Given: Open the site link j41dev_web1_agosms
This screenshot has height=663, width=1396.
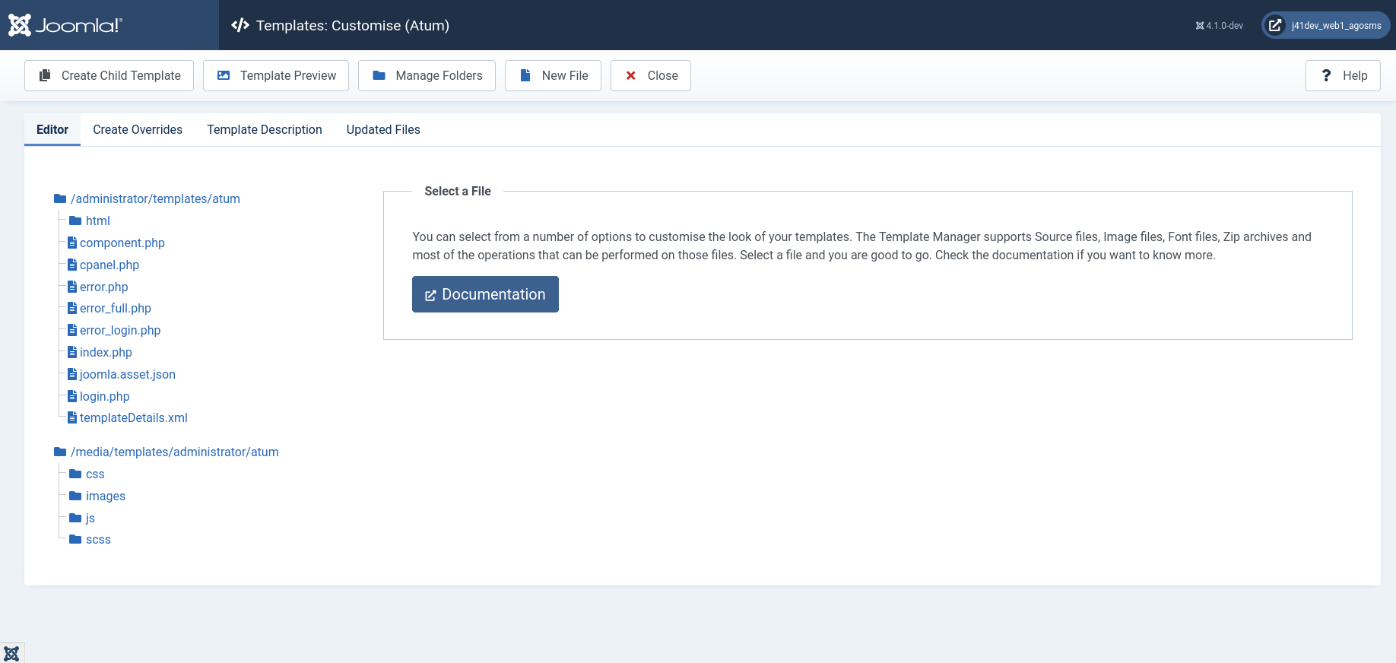Looking at the screenshot, I should coord(1326,25).
